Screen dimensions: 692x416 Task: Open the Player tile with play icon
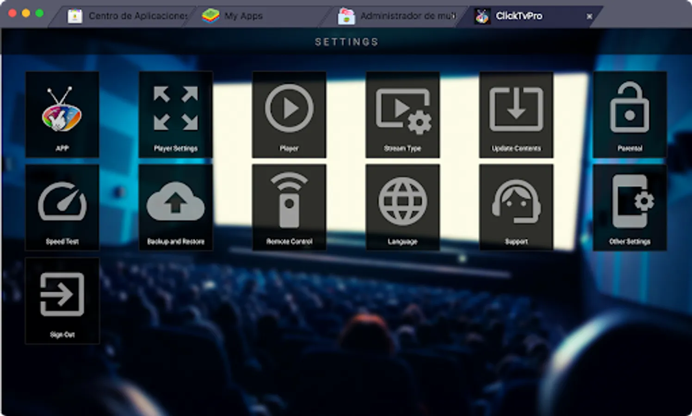point(289,114)
